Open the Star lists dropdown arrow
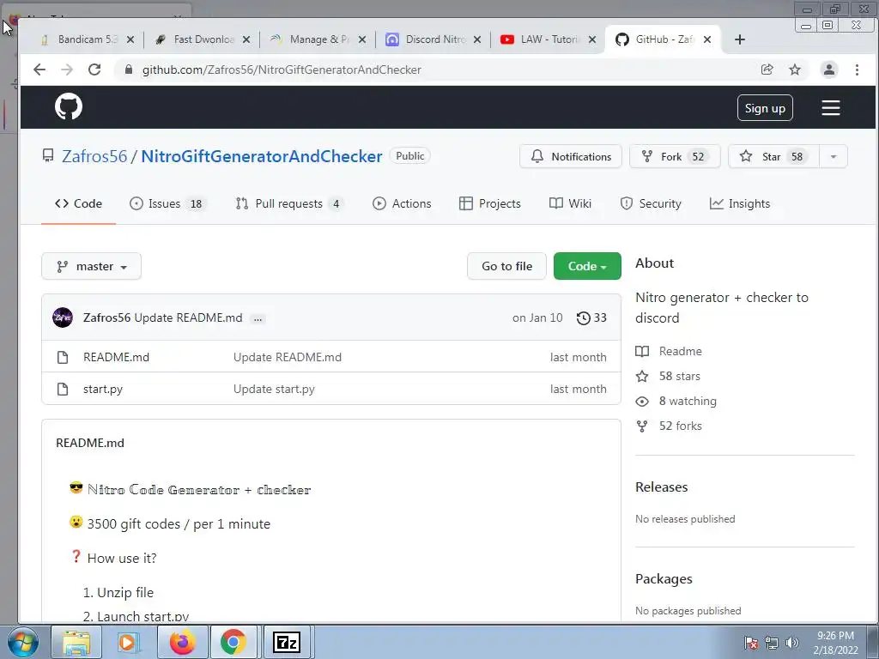 click(833, 156)
